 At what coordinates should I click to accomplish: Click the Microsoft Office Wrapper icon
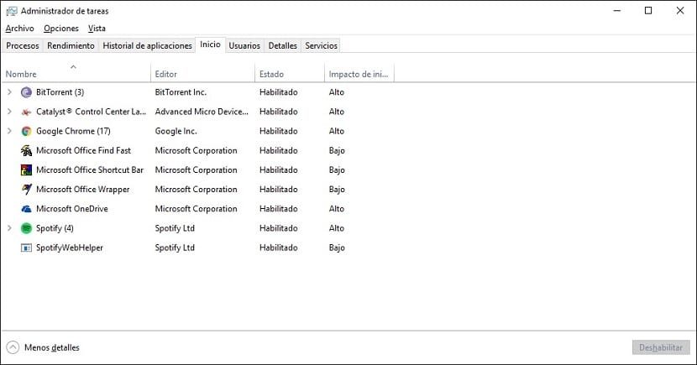pyautogui.click(x=27, y=190)
